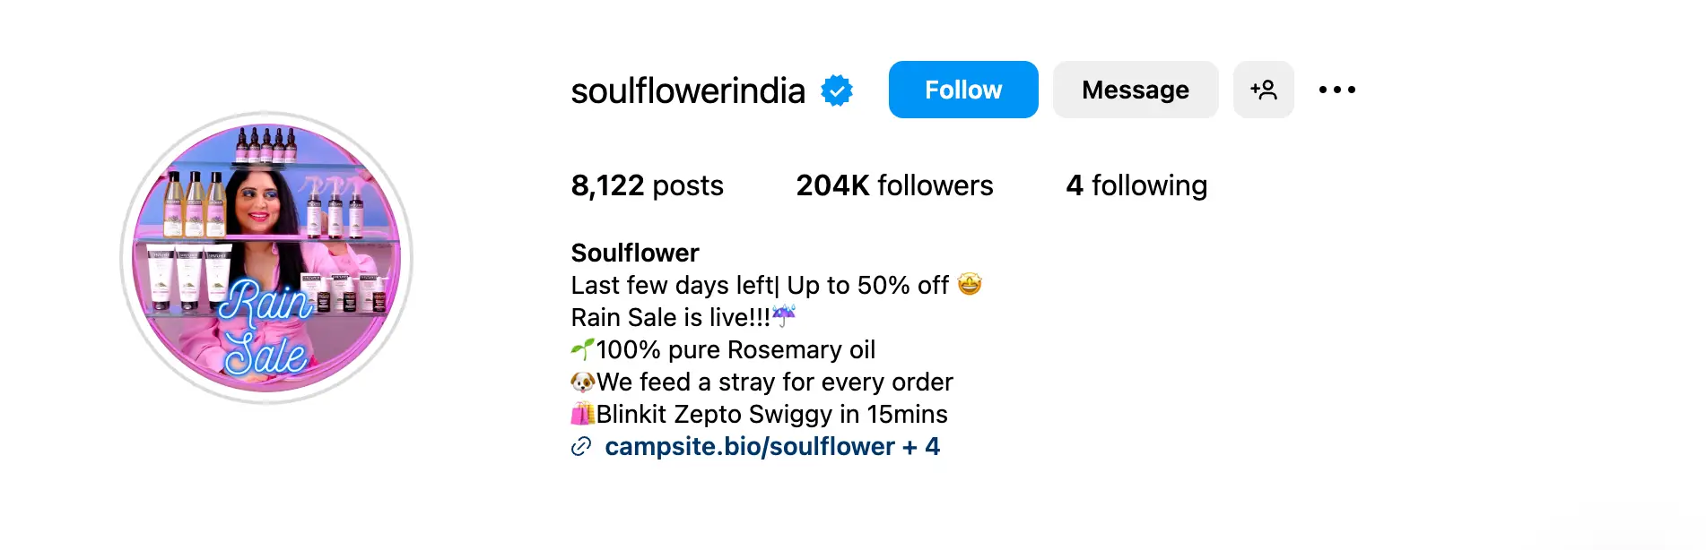Expand the "+ 4" additional links
This screenshot has height=550, width=1706.
click(922, 446)
